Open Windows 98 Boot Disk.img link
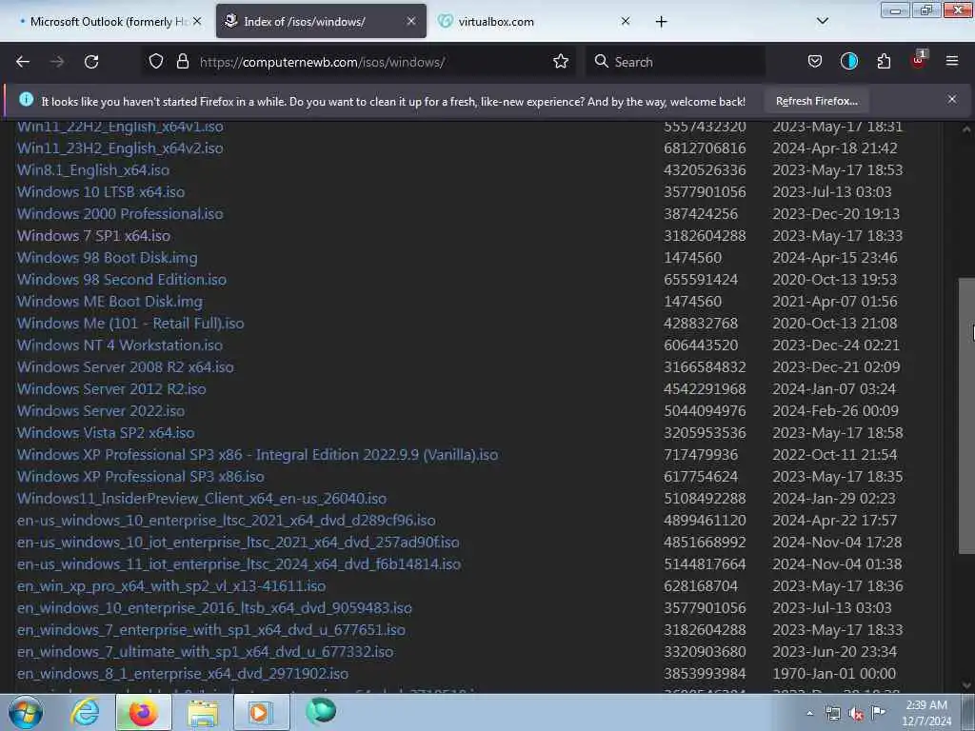 (108, 257)
